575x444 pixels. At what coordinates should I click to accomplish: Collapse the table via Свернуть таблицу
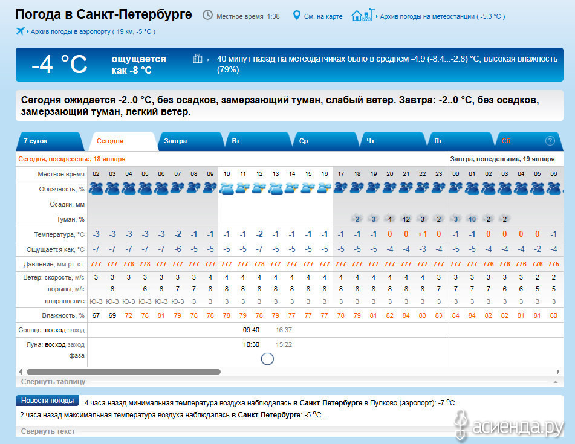point(53,382)
